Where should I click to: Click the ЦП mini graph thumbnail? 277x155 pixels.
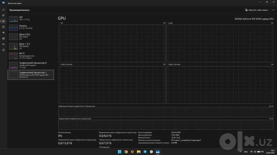13,19
